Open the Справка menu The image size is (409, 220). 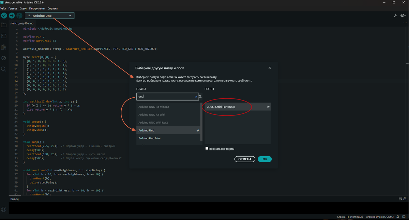pyautogui.click(x=53, y=8)
